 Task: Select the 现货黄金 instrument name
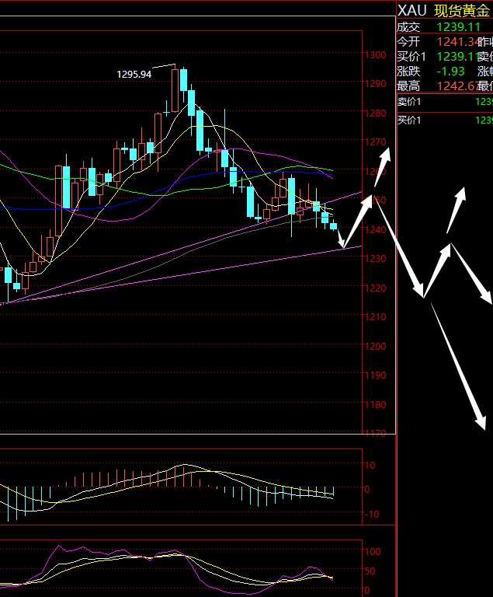pos(462,11)
